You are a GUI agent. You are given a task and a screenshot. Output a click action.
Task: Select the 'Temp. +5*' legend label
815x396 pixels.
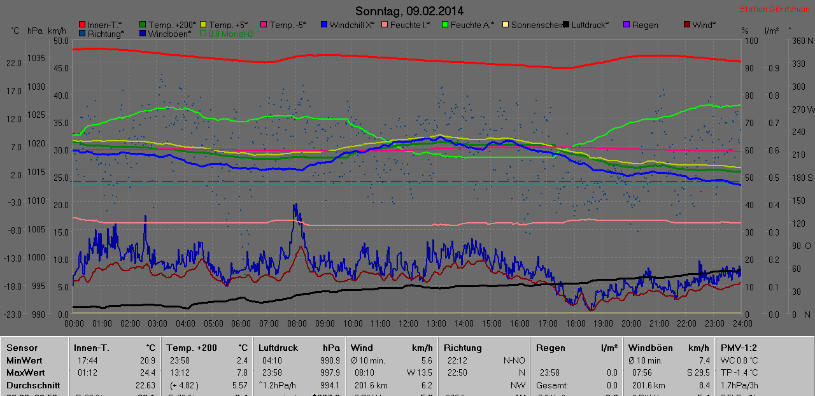tap(227, 25)
